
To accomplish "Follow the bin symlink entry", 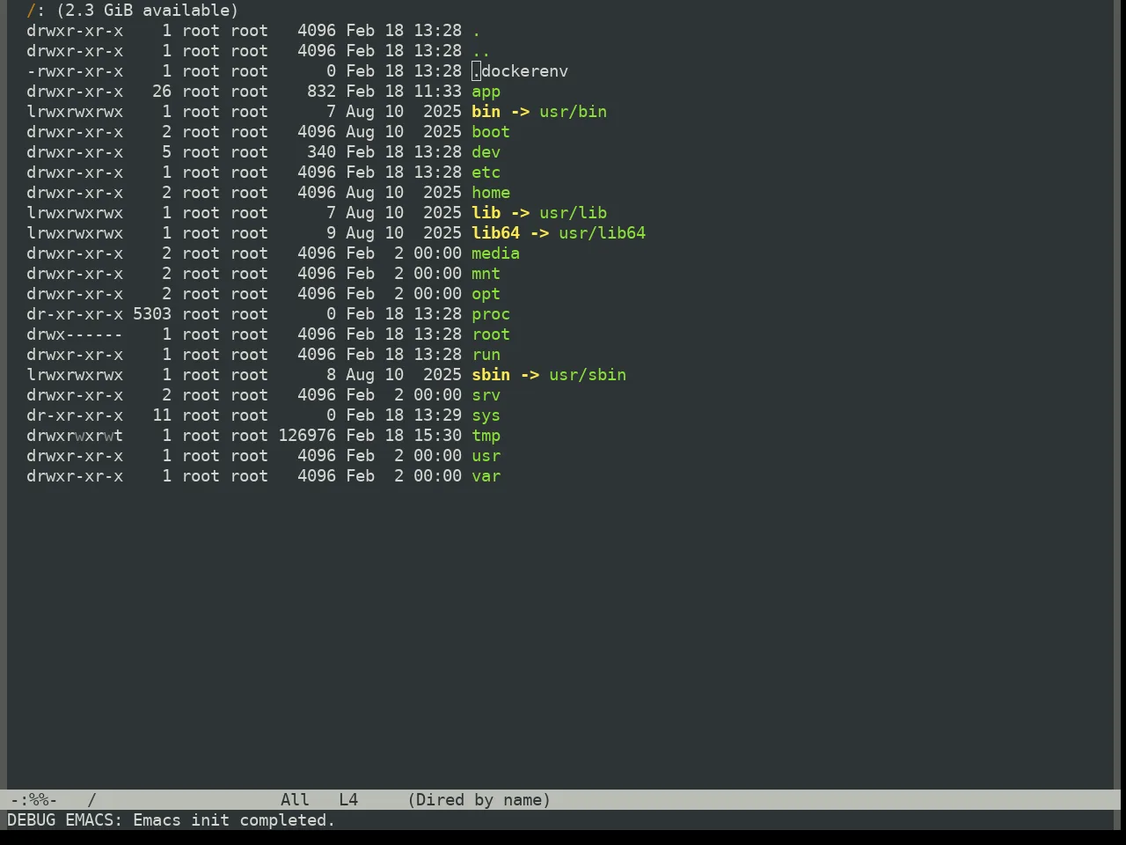I will click(486, 112).
